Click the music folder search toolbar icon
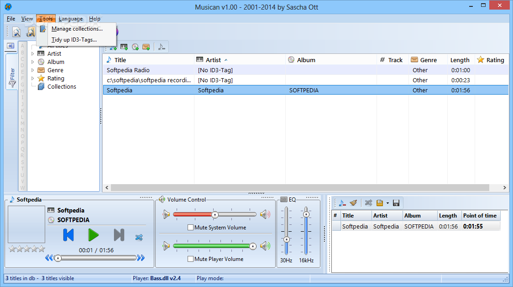Screen dimensions: 513x287 click(x=31, y=32)
